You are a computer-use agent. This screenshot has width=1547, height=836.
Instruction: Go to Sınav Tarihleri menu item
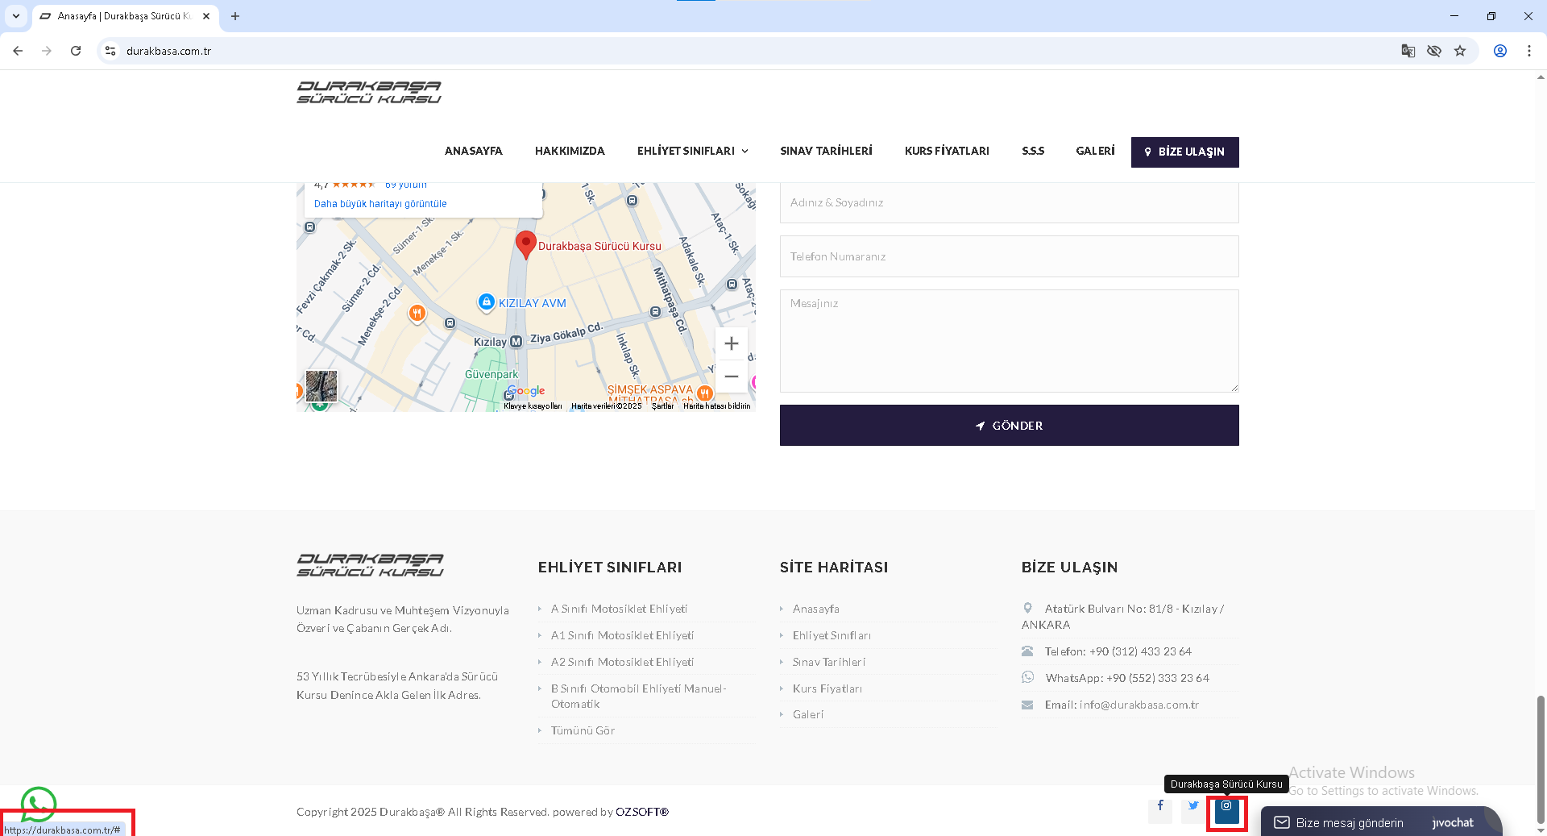pos(826,152)
